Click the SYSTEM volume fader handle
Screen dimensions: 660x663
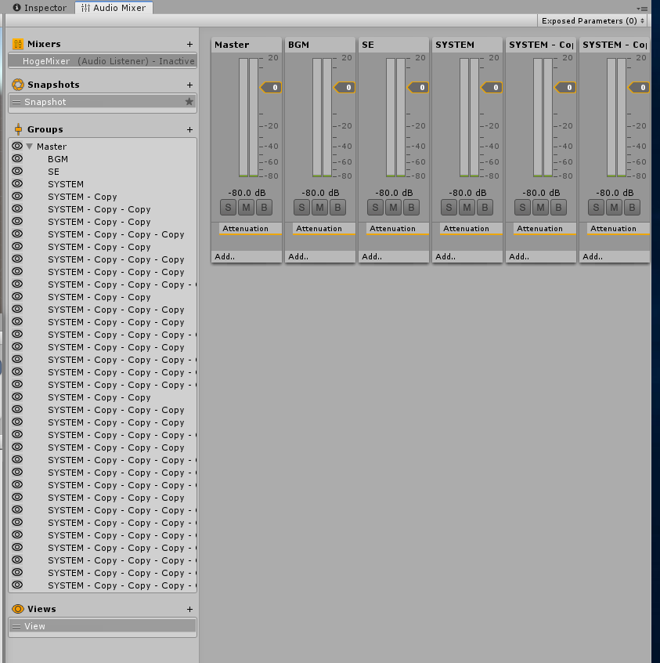click(492, 88)
